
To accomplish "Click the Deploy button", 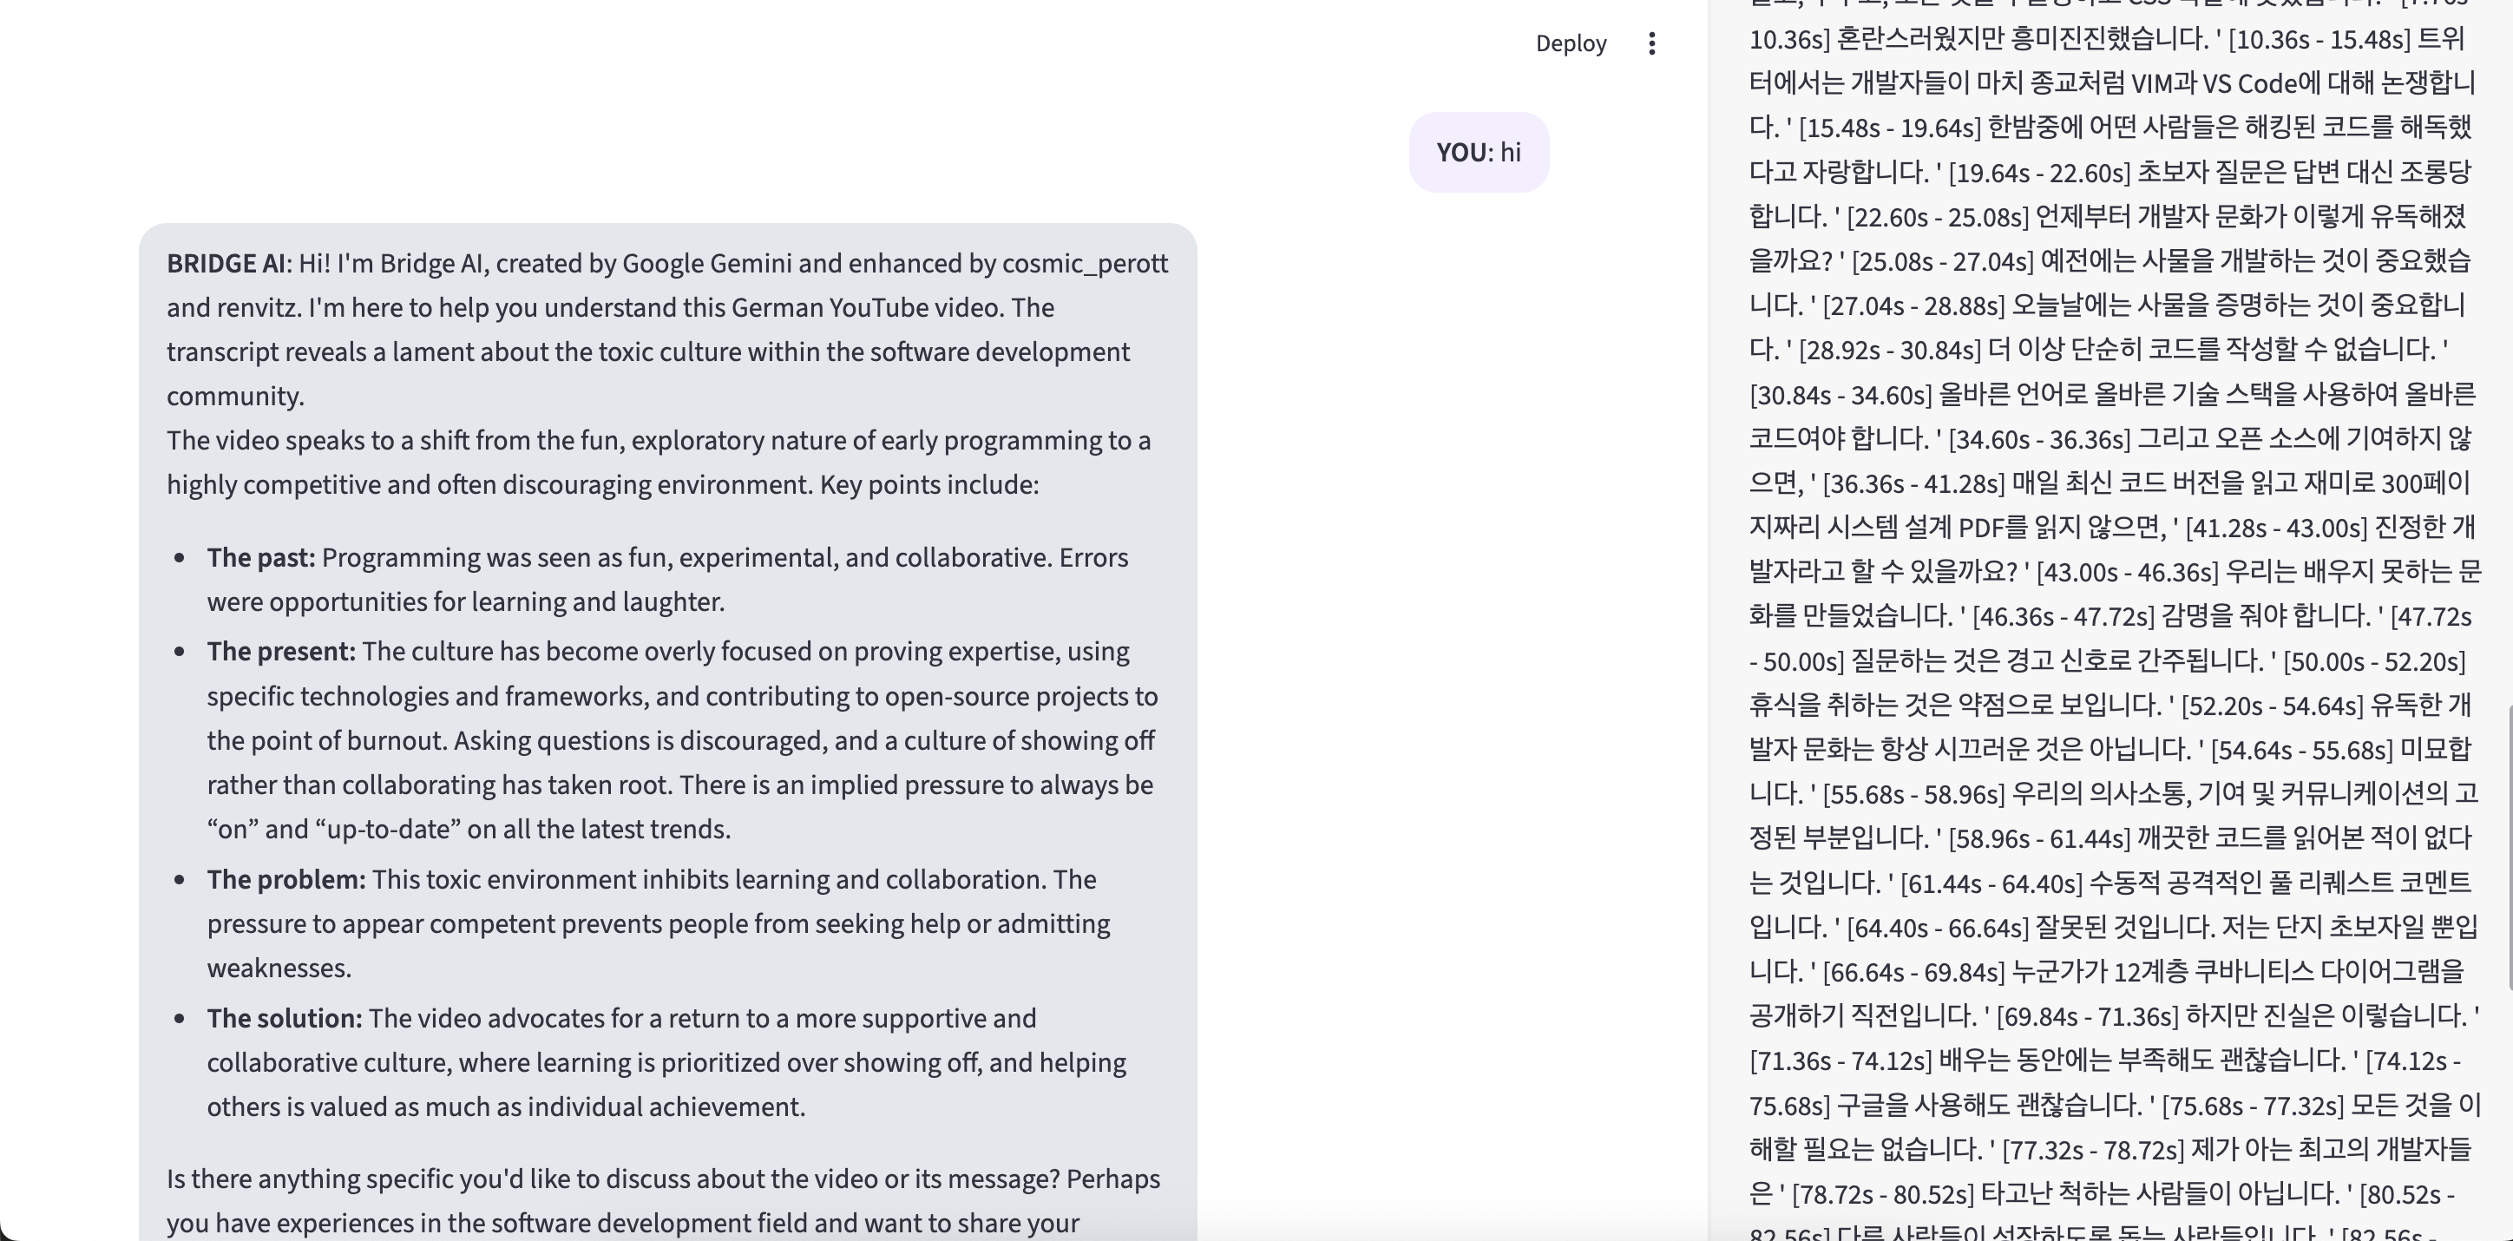I will (x=1571, y=44).
